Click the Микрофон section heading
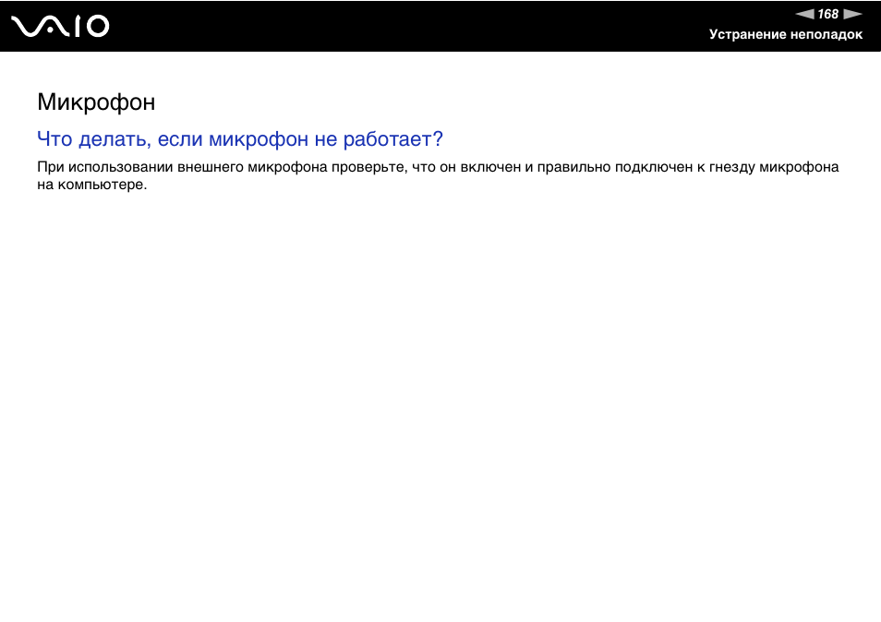This screenshot has width=881, height=622. [x=96, y=102]
